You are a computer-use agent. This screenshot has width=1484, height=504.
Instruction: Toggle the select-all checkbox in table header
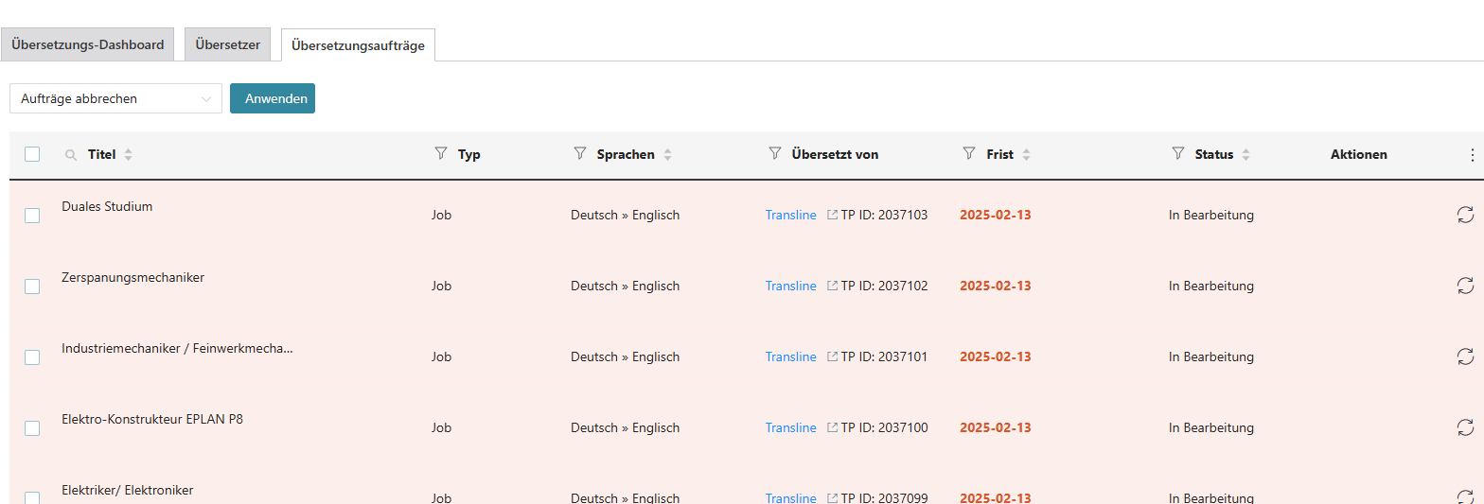point(32,154)
